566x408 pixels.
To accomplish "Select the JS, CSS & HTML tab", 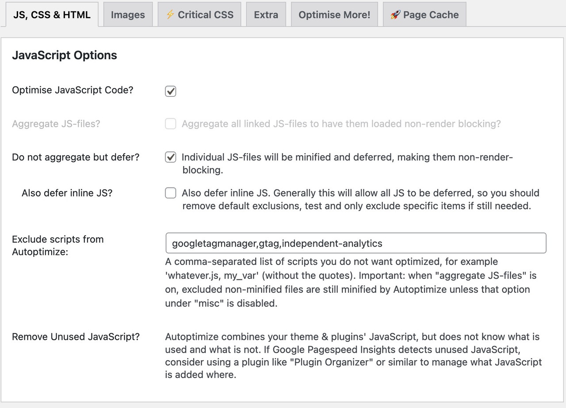I will pos(52,15).
